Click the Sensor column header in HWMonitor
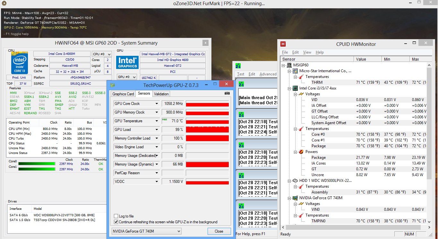438x239 pixels. pos(317,59)
